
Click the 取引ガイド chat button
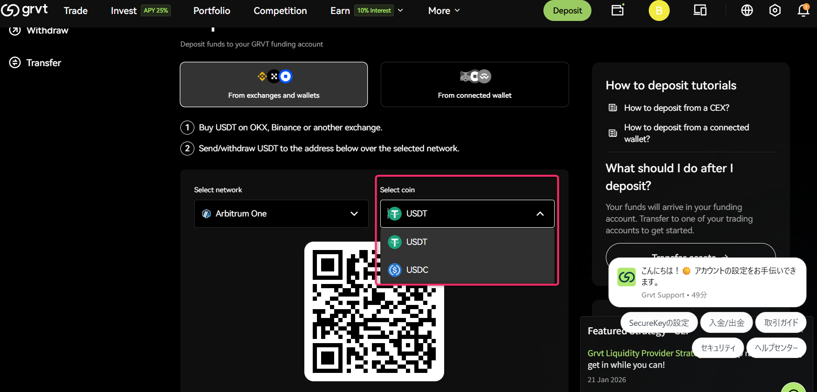781,323
